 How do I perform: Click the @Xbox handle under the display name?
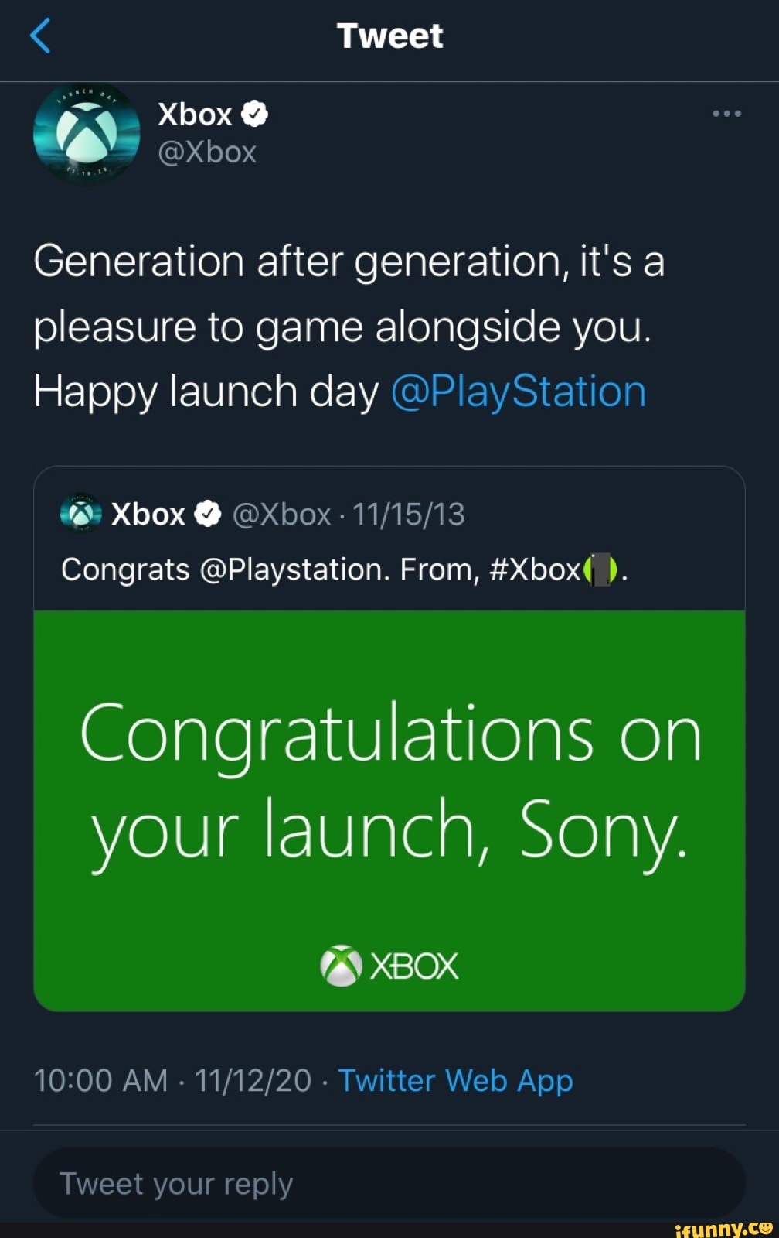[x=207, y=152]
